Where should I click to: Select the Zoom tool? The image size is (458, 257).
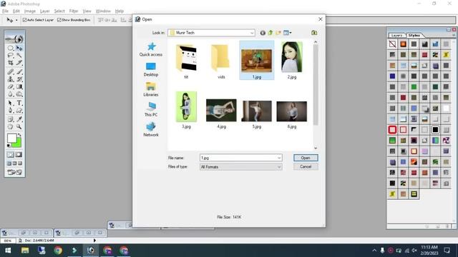[19, 127]
